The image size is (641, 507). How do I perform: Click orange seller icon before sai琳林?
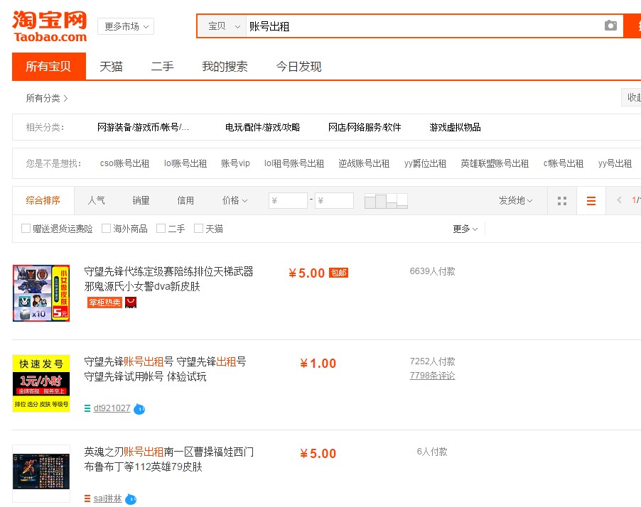coord(87,498)
